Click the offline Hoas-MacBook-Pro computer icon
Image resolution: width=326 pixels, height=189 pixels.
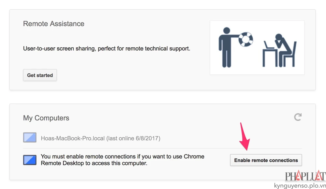30,138
